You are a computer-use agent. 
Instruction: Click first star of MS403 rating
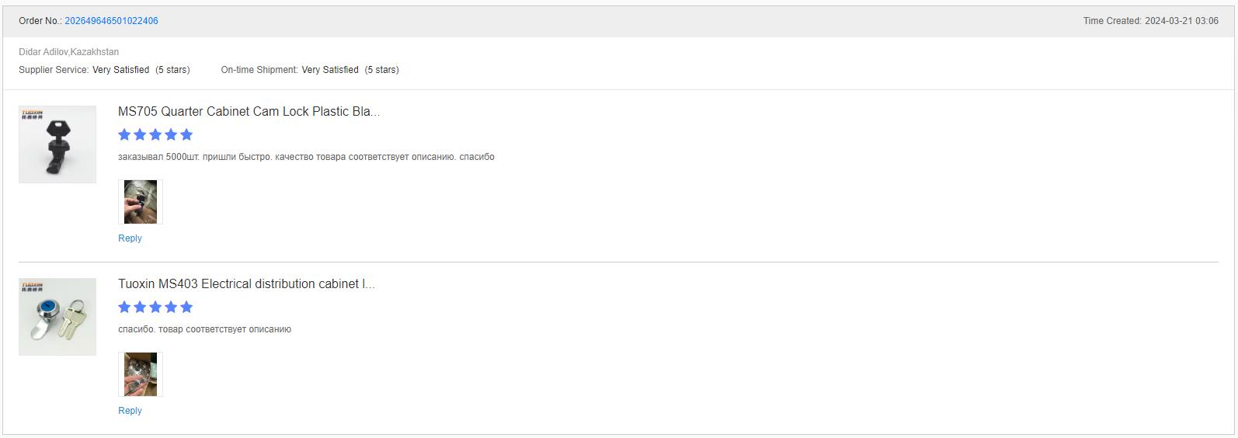pyautogui.click(x=124, y=307)
